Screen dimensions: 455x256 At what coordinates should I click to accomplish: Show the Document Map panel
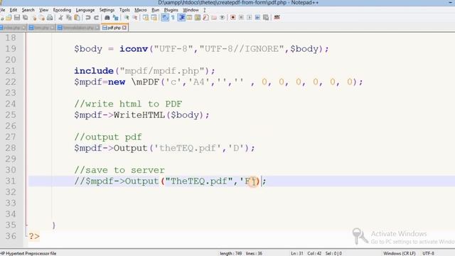(x=198, y=18)
